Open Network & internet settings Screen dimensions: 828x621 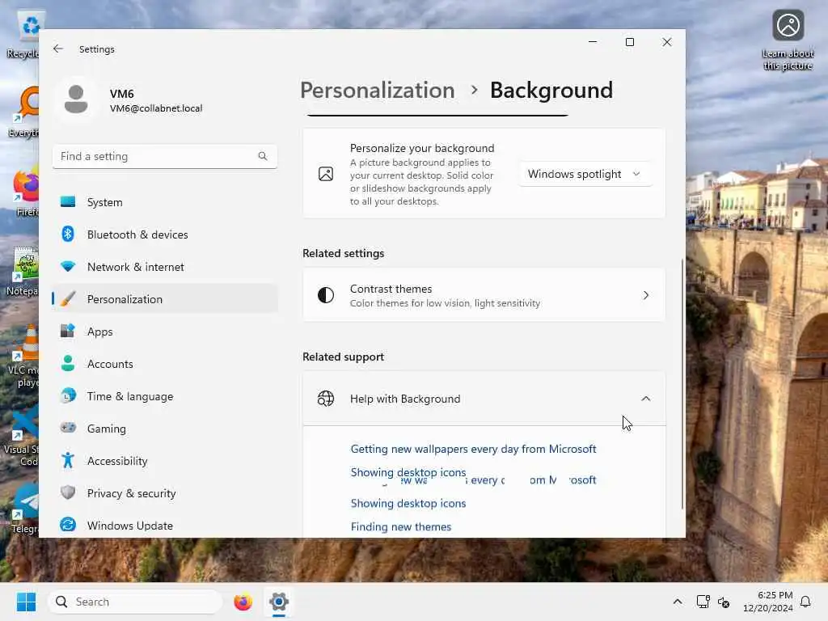click(x=165, y=267)
